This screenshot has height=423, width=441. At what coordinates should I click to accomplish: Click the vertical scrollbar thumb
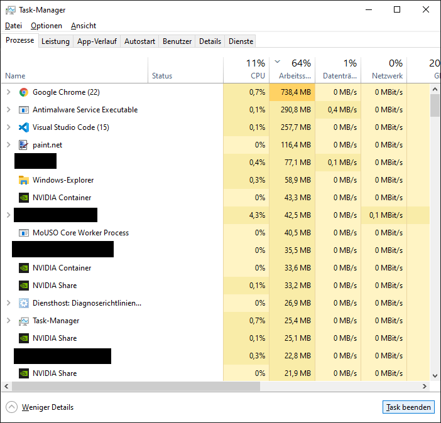(435, 105)
